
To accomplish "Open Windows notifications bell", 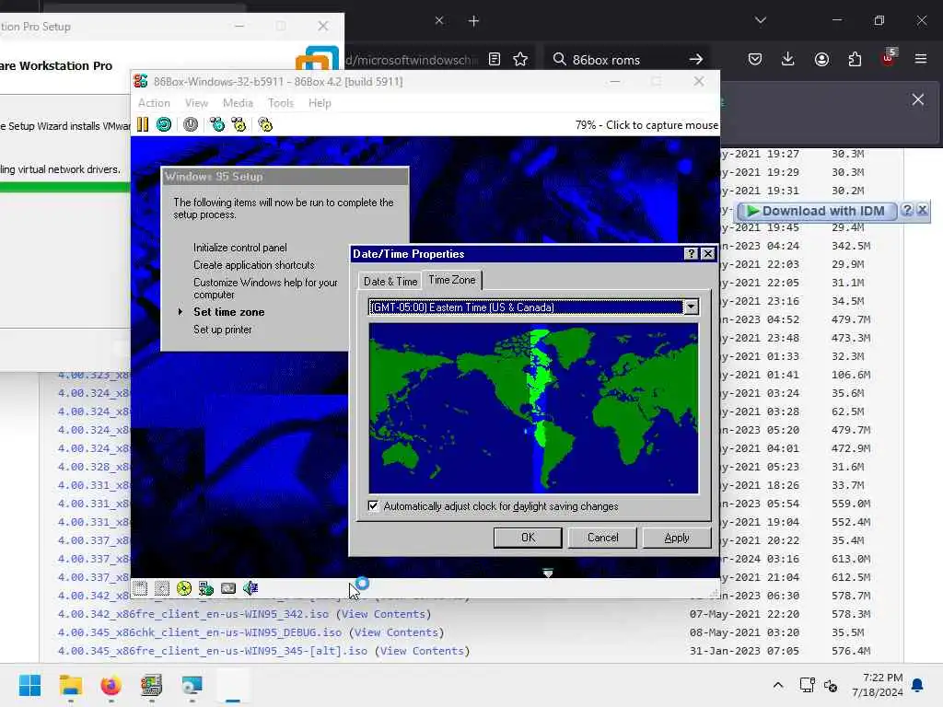I will (x=918, y=685).
